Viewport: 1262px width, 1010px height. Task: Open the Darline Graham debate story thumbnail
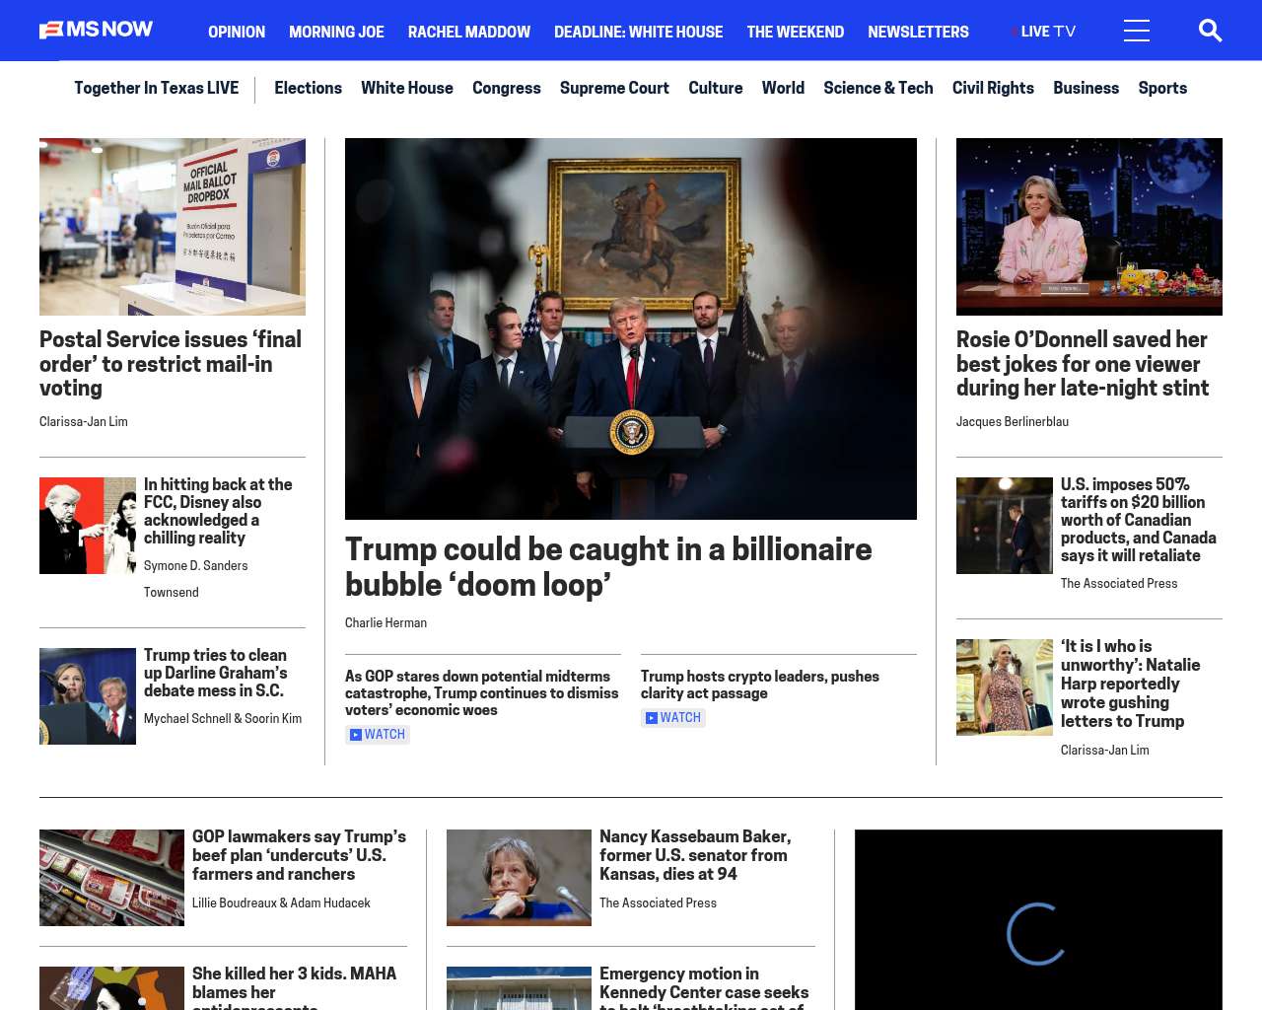pyautogui.click(x=88, y=696)
